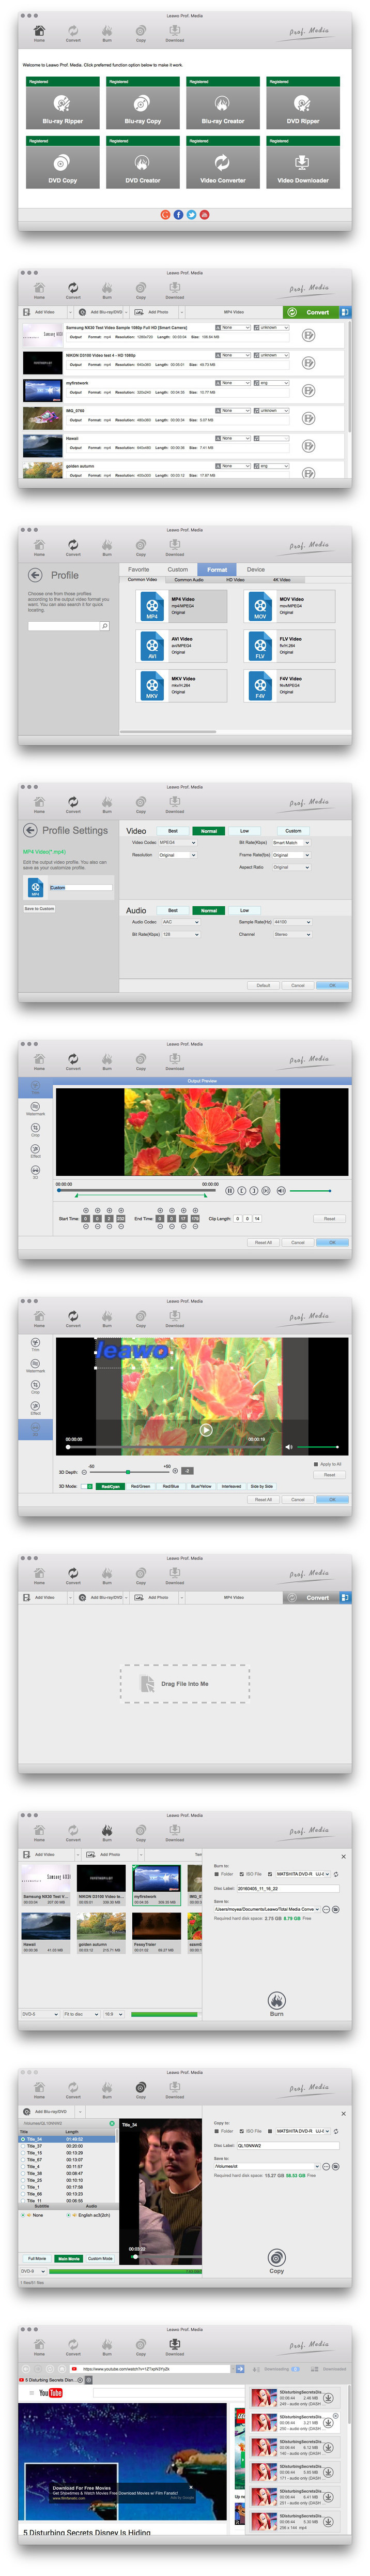Image resolution: width=370 pixels, height=2576 pixels.
Task: Choose the MOV Video format profile
Action: [290, 606]
